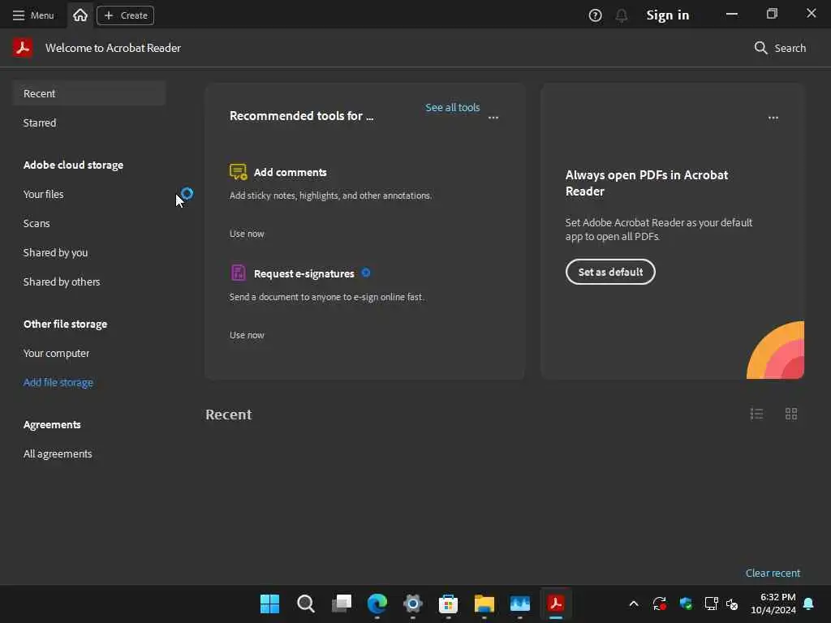Click the Add comments tool icon
The height and width of the screenshot is (623, 831).
pyautogui.click(x=238, y=172)
